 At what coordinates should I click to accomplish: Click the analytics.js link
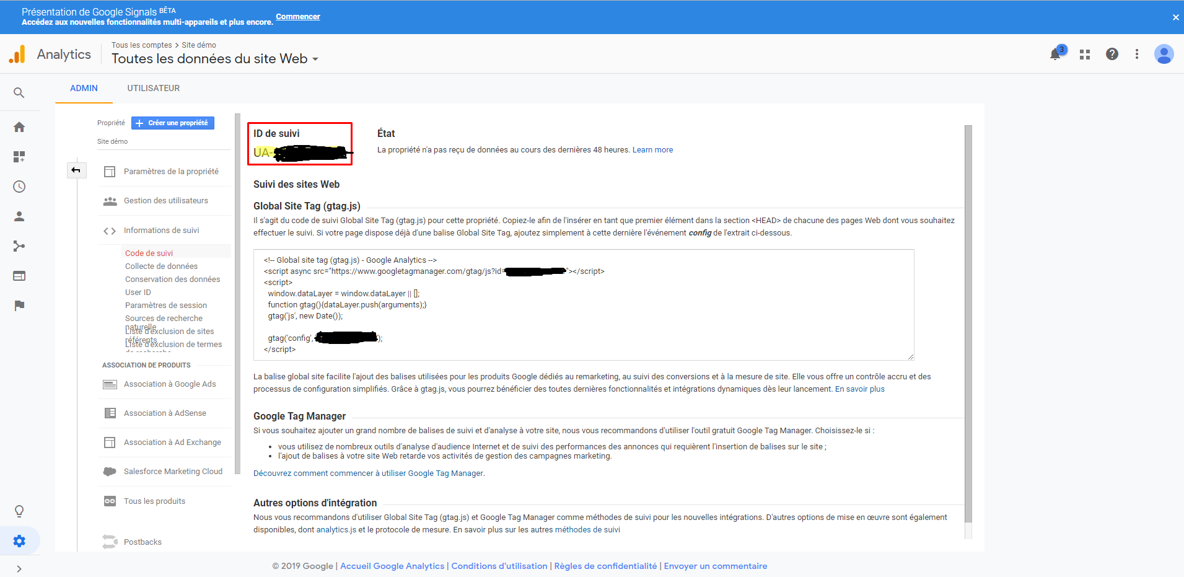click(336, 530)
